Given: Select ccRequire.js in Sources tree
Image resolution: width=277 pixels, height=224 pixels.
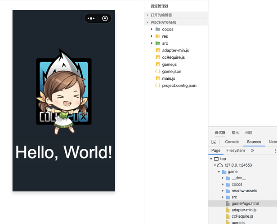Looking at the screenshot, I should (x=242, y=216).
